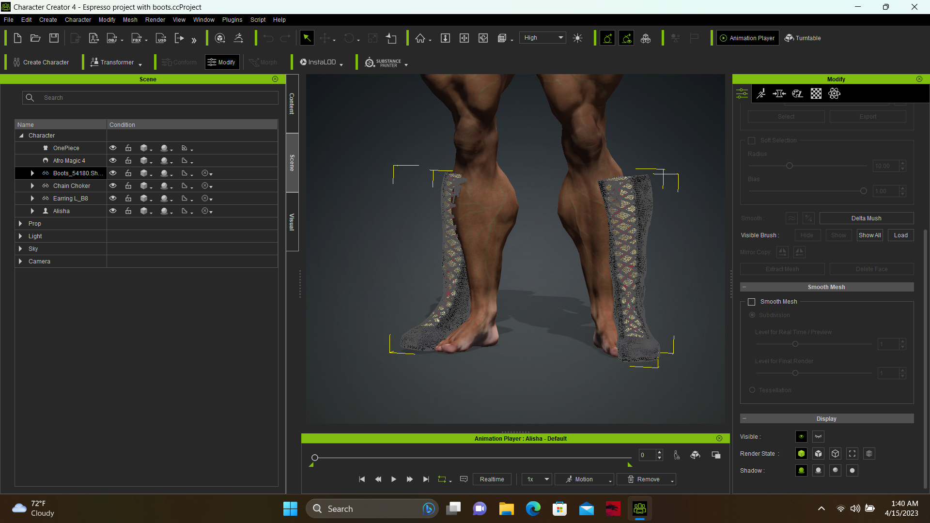This screenshot has width=930, height=523.
Task: Adjust the Soft Selection Bias slider handle
Action: tap(863, 191)
